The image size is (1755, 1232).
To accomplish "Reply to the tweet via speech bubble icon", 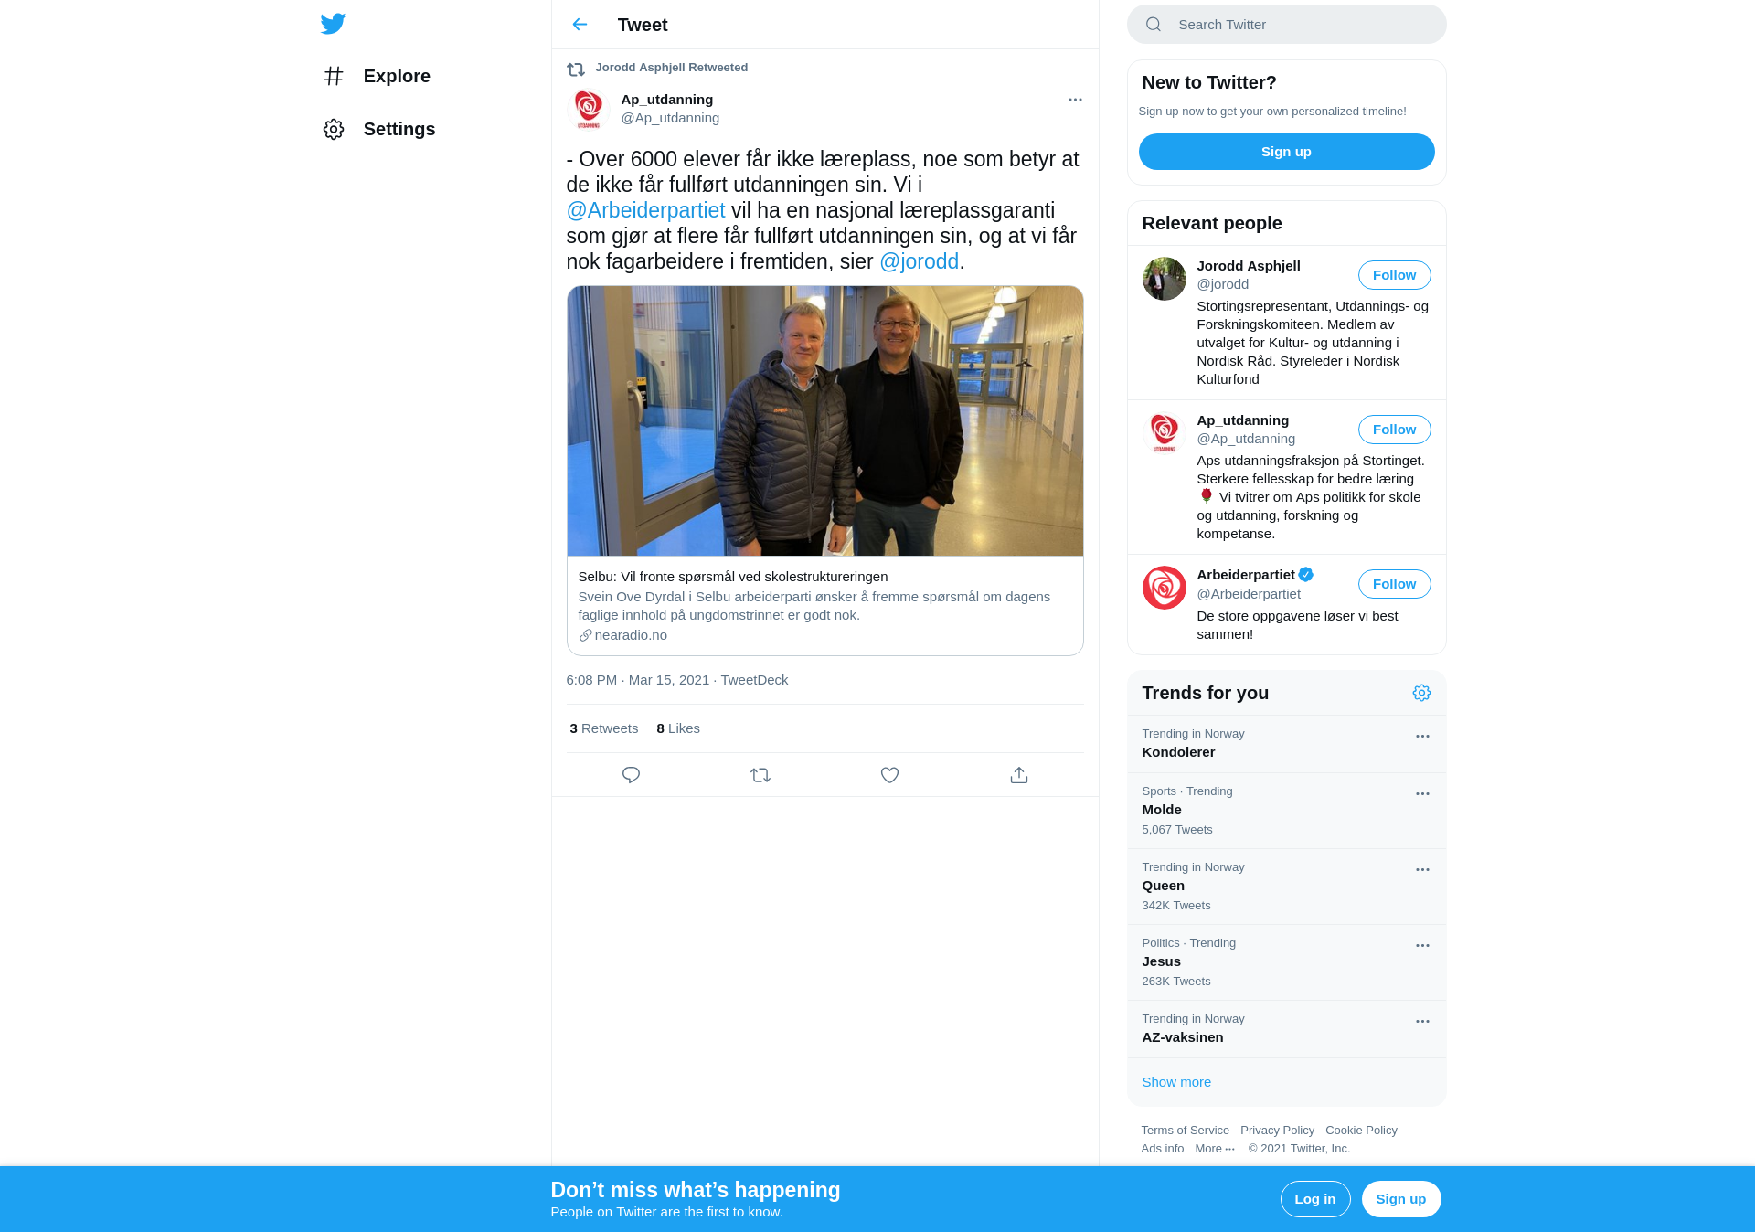I will (x=631, y=775).
